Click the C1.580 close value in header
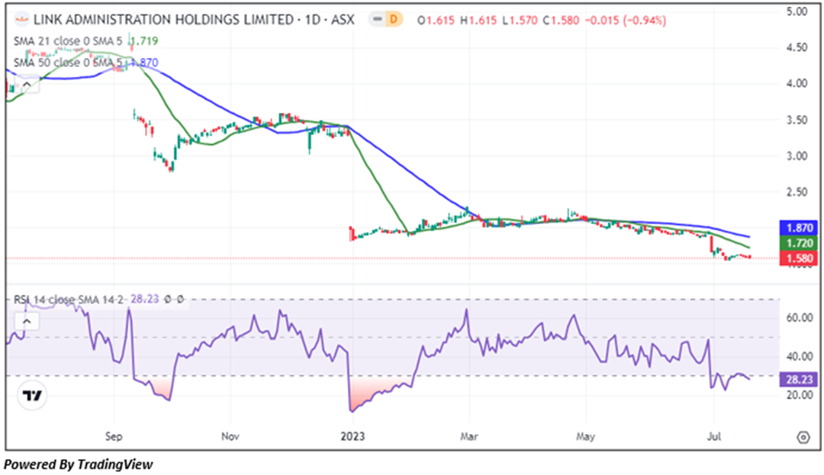Viewport: 824px width, 475px height. (x=561, y=21)
